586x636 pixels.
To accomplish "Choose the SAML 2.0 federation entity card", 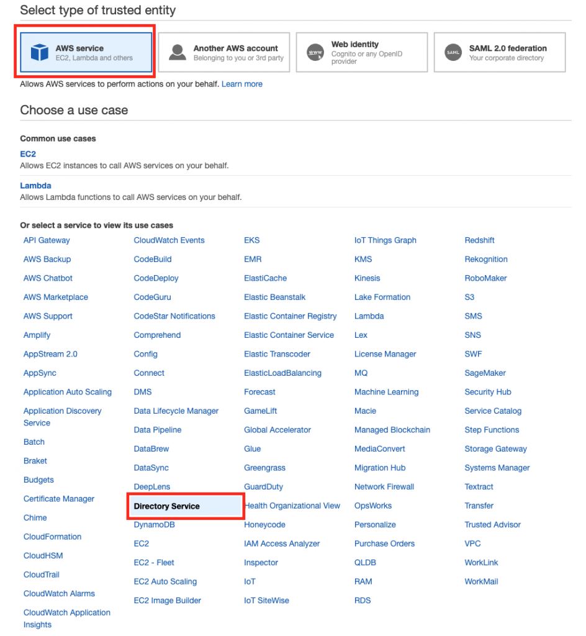I will pyautogui.click(x=499, y=52).
